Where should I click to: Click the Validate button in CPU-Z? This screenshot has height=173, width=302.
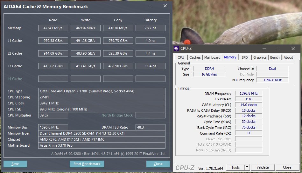[x=263, y=167]
